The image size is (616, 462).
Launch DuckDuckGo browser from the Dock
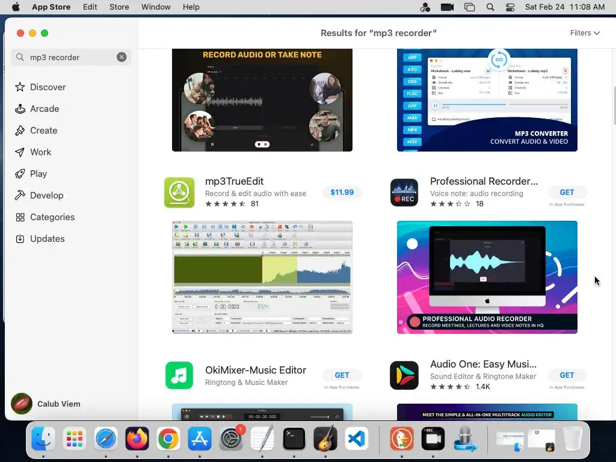click(x=401, y=439)
